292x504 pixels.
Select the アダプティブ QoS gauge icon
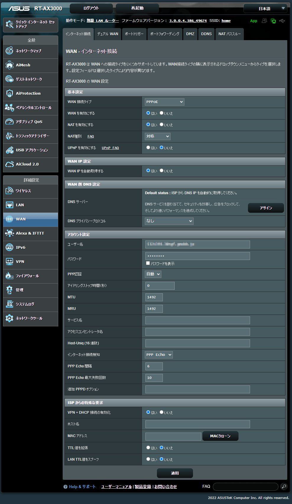coord(9,122)
